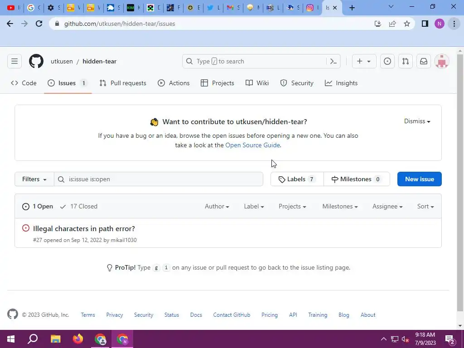
Task: Open the Projects filter dropdown
Action: click(292, 207)
